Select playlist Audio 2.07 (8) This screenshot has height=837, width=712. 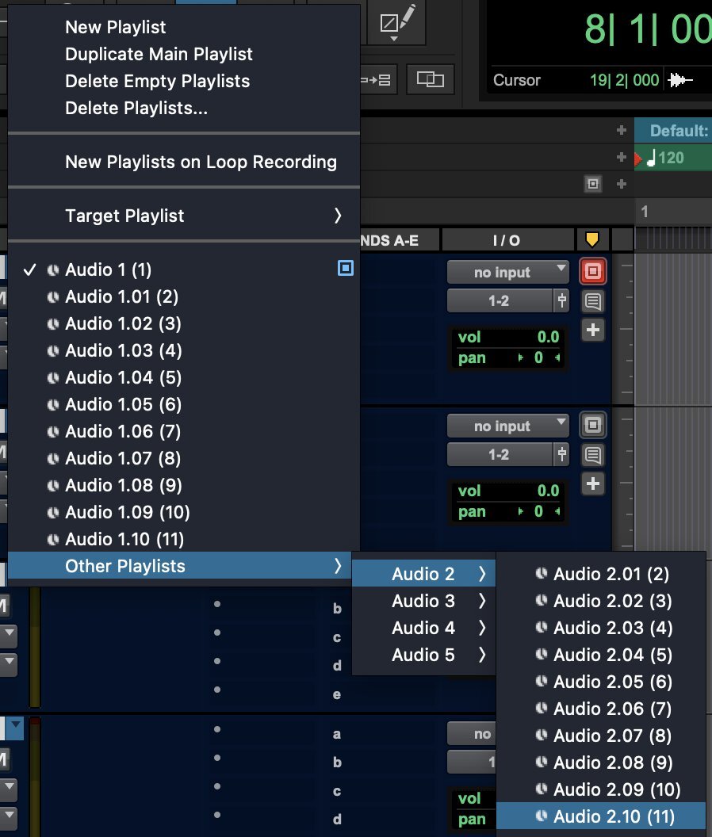tap(602, 736)
